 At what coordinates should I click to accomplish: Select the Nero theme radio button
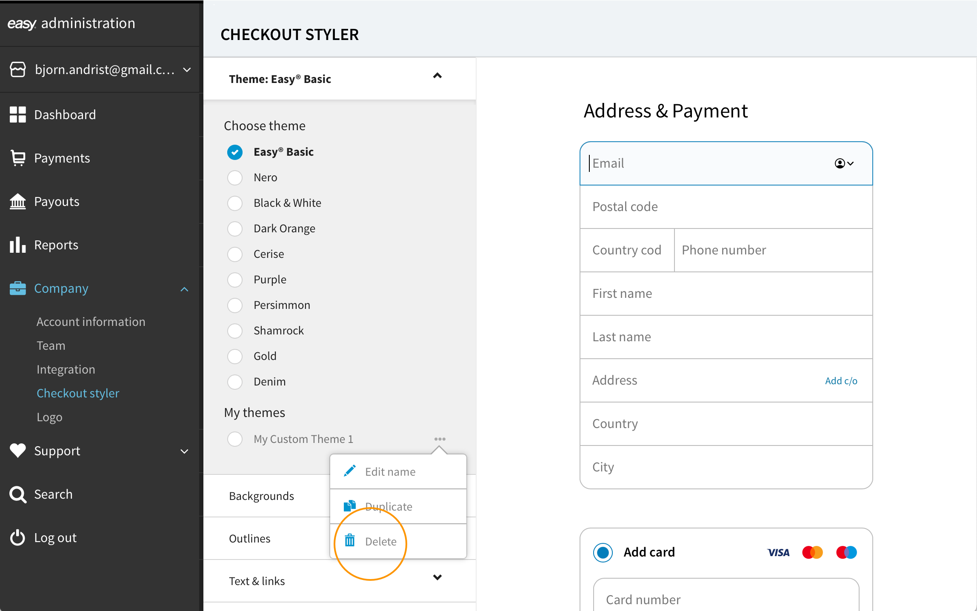coord(235,177)
